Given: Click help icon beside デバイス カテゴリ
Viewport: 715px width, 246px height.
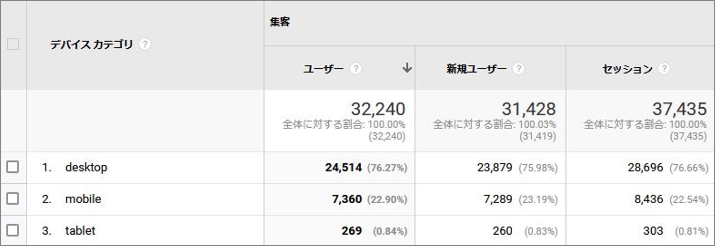Looking at the screenshot, I should click(144, 45).
